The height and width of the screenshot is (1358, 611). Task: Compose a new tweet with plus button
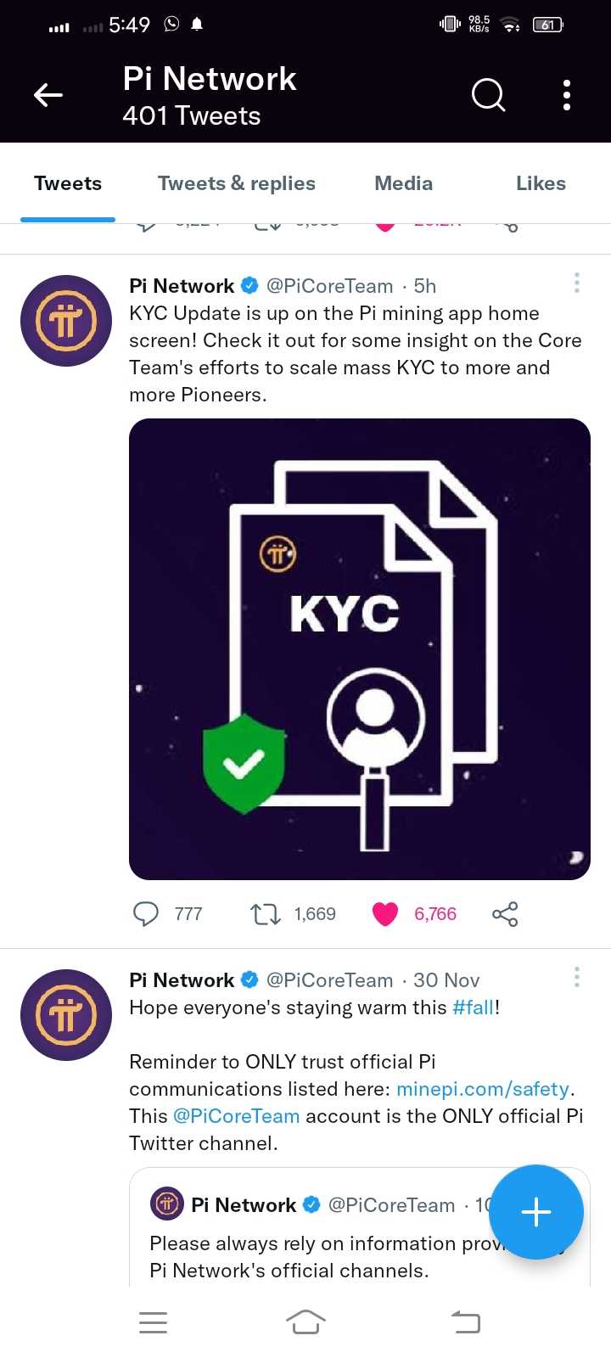pos(536,1212)
